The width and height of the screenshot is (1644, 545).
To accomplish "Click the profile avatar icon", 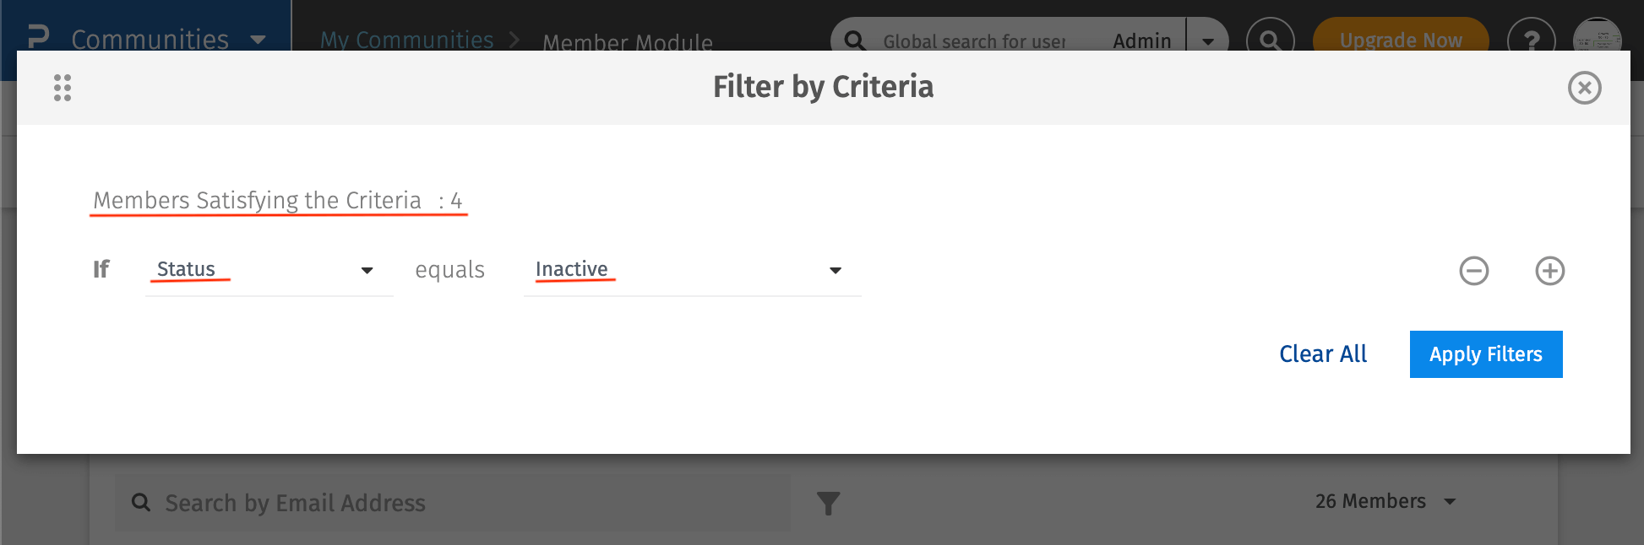I will click(x=1599, y=38).
